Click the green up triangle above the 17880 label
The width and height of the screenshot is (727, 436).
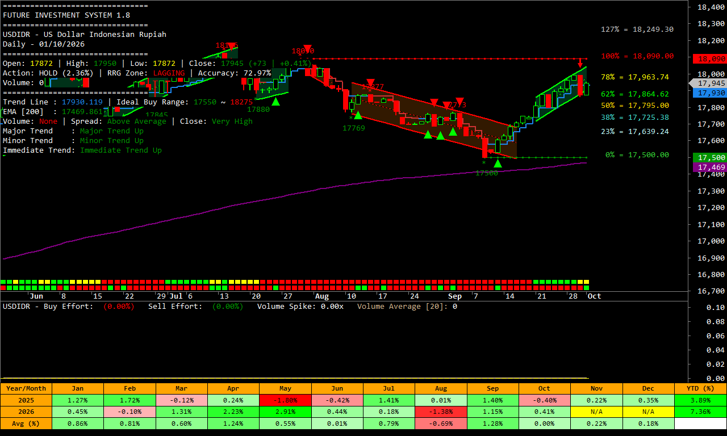click(x=275, y=101)
